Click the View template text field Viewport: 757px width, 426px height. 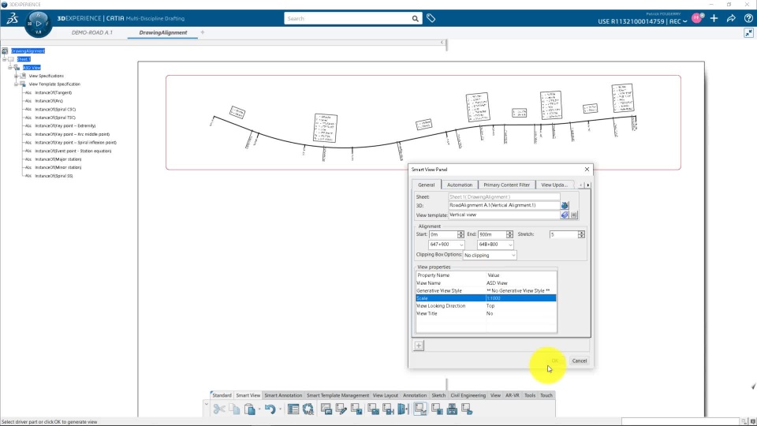tap(504, 215)
